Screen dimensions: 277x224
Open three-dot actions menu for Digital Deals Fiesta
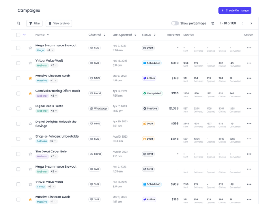pos(249,109)
